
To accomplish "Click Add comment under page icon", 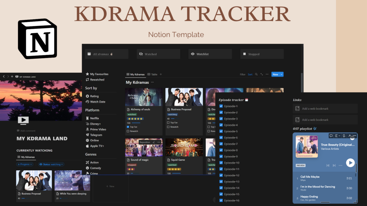I will 26,131.
